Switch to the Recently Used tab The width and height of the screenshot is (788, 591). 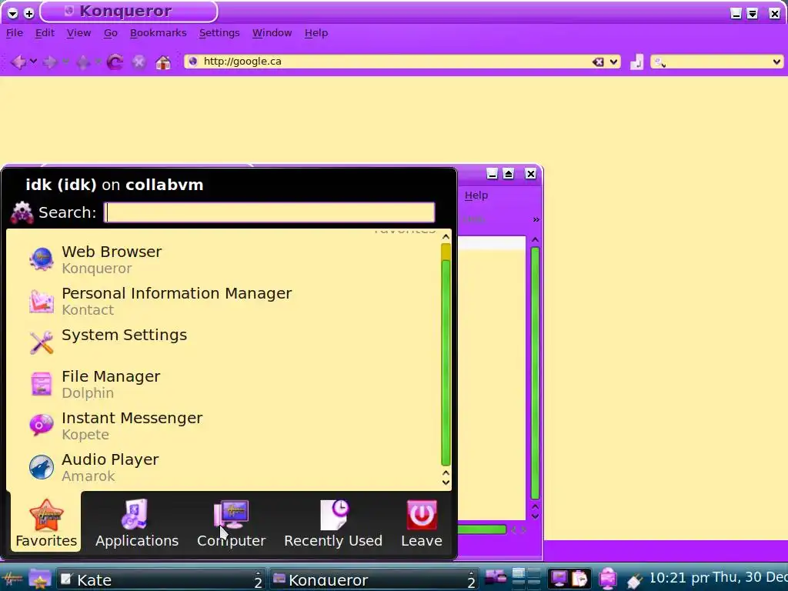pos(333,523)
